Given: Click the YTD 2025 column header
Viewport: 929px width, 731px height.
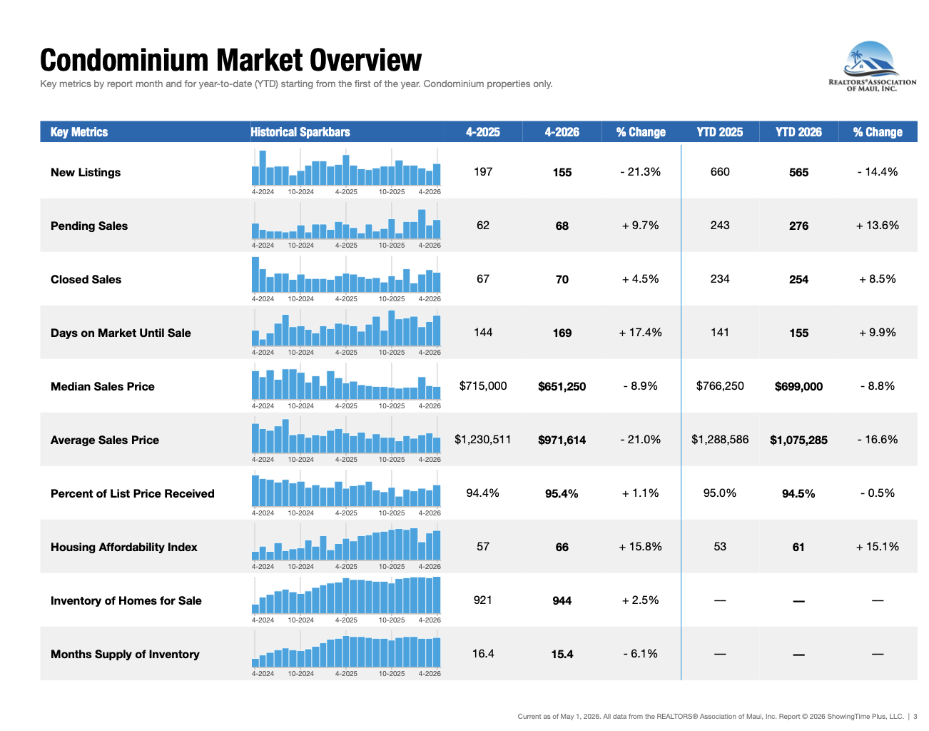Looking at the screenshot, I should pos(720,132).
